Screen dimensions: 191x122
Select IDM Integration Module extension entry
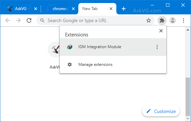(x=113, y=47)
